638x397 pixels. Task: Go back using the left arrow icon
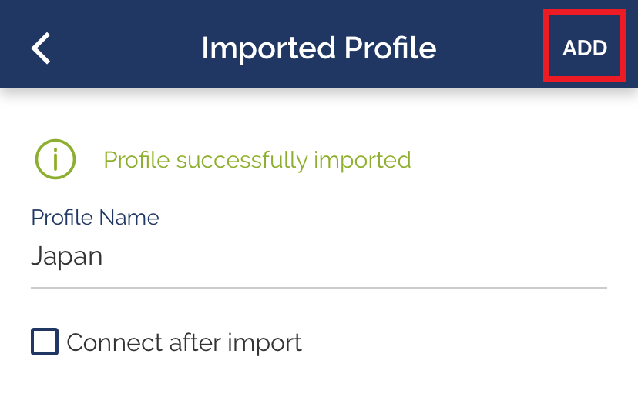[41, 48]
